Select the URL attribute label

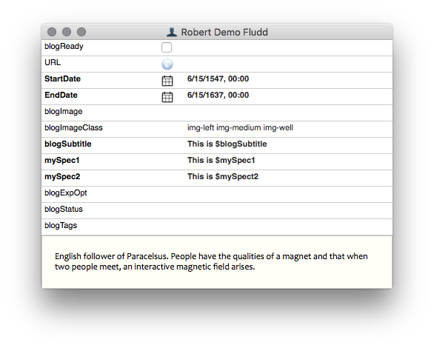tap(53, 62)
